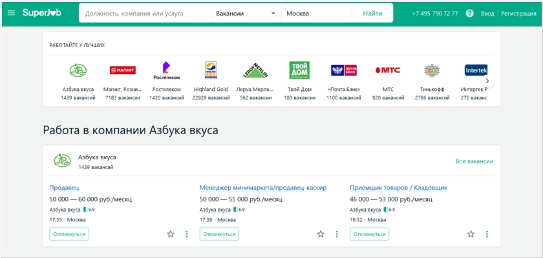Click Ростелеком carousel label
The width and height of the screenshot is (543, 258).
pos(167,90)
